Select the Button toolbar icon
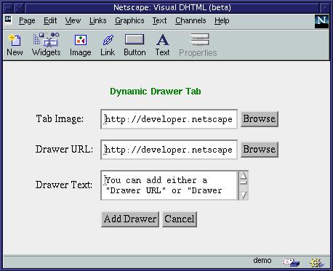This screenshot has width=333, height=271. coord(135,39)
